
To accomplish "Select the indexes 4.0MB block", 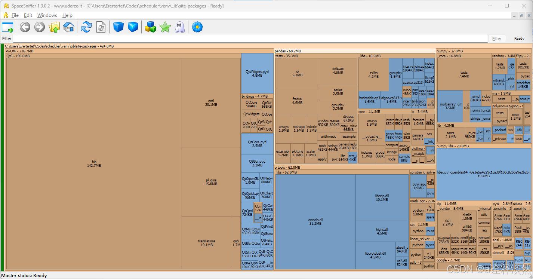I will tap(338, 71).
